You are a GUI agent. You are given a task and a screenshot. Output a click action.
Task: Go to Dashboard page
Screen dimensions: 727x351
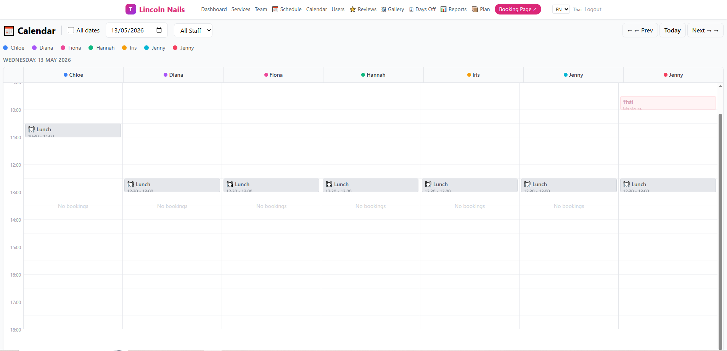coord(214,9)
